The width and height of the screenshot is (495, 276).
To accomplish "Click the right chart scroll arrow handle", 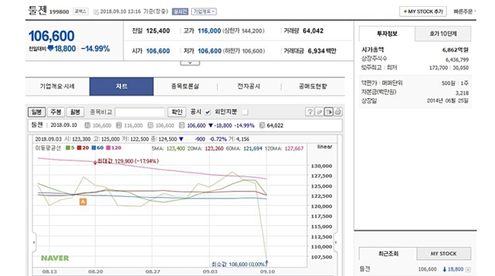I will (x=336, y=243).
